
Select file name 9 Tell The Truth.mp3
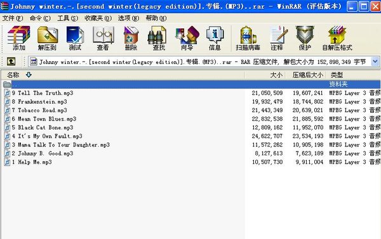[43, 93]
